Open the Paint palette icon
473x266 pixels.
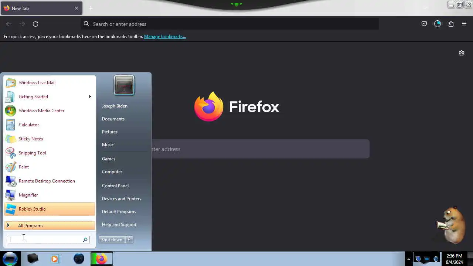click(11, 167)
